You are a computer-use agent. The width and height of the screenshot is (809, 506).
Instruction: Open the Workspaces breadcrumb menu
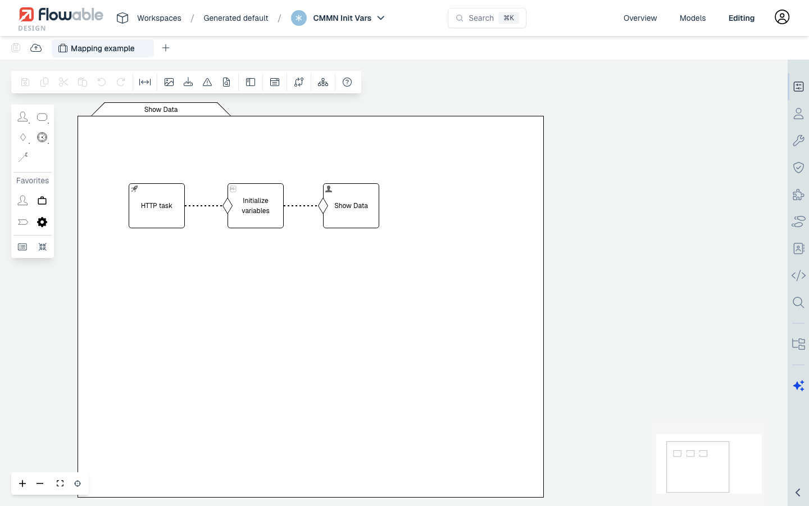(x=159, y=18)
